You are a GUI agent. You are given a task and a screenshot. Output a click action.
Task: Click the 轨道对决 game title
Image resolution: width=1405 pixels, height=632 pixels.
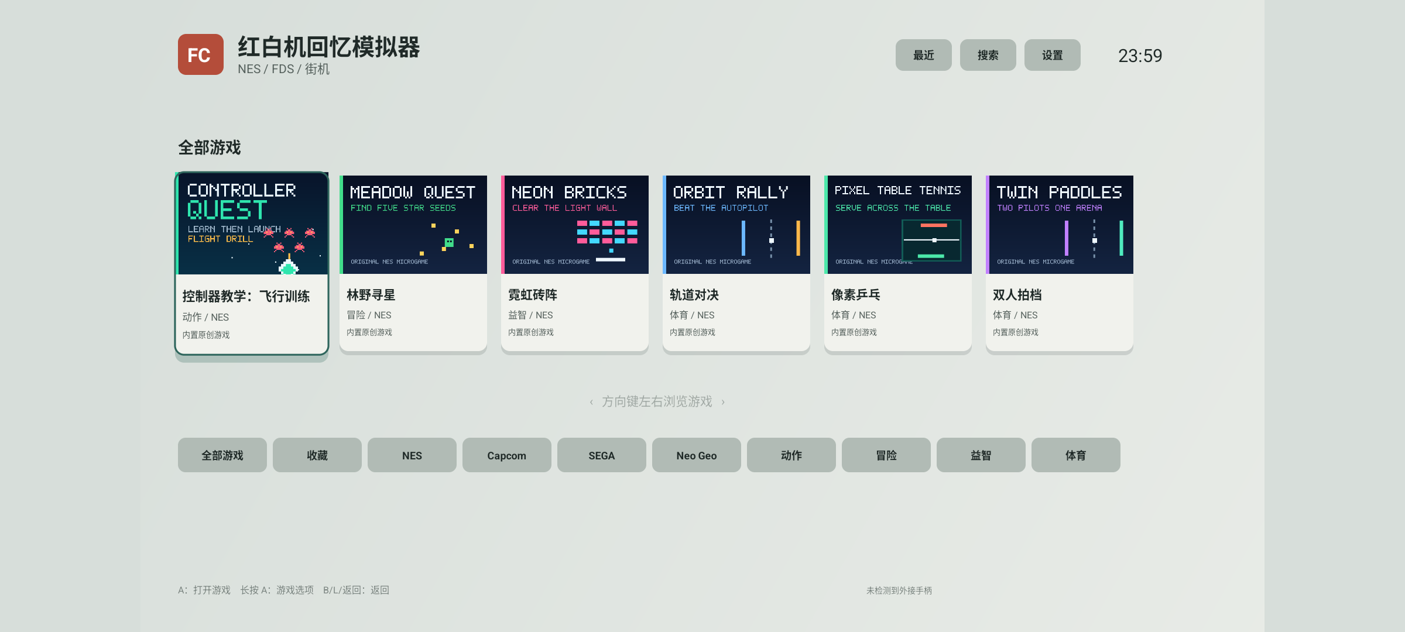(694, 295)
